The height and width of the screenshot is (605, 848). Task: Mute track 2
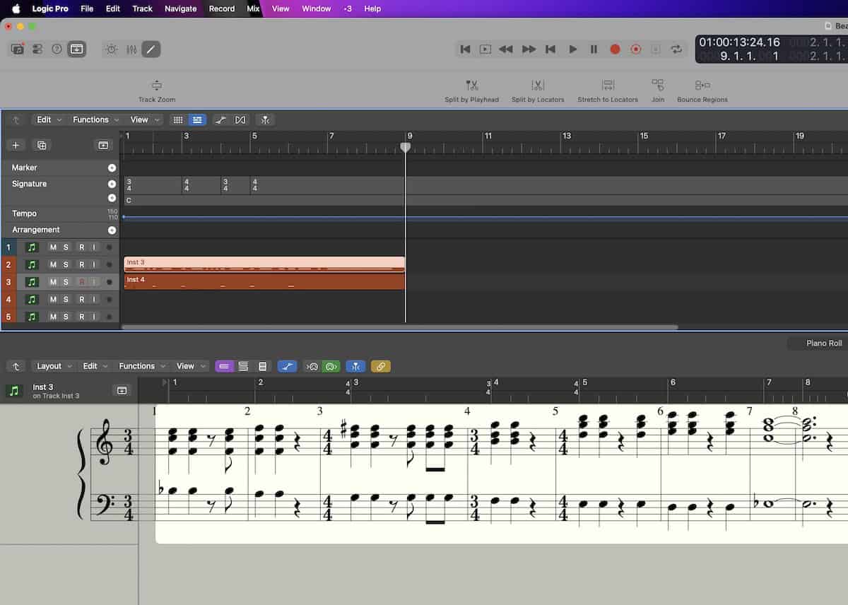click(52, 264)
